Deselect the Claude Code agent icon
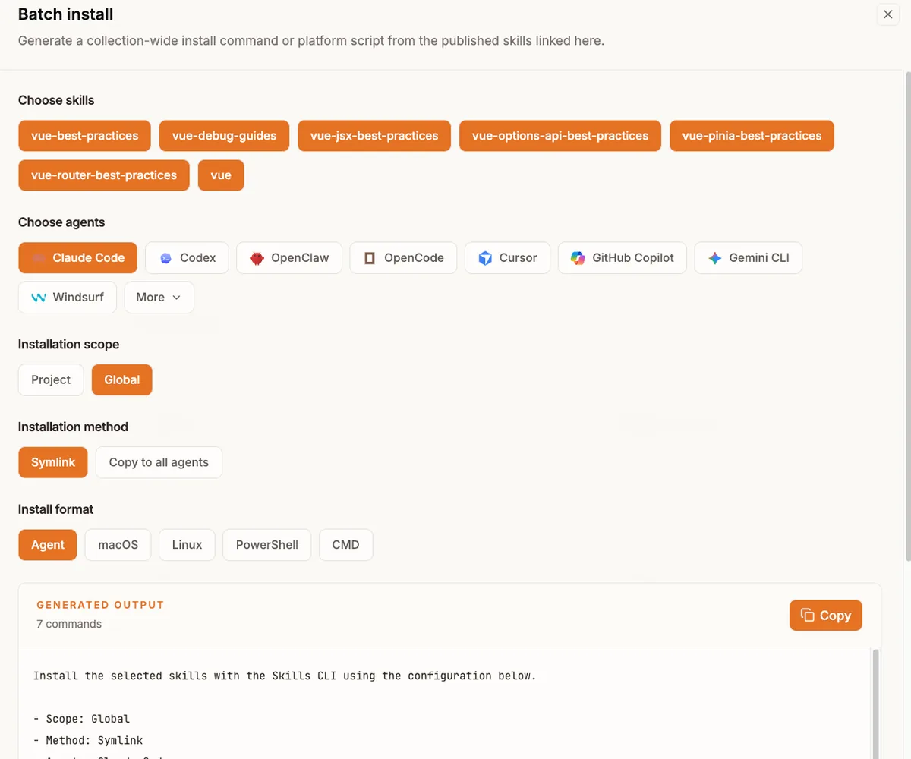 (x=39, y=258)
